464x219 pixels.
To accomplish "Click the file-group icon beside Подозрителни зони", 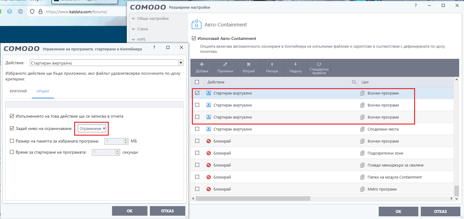I will point(362,153).
